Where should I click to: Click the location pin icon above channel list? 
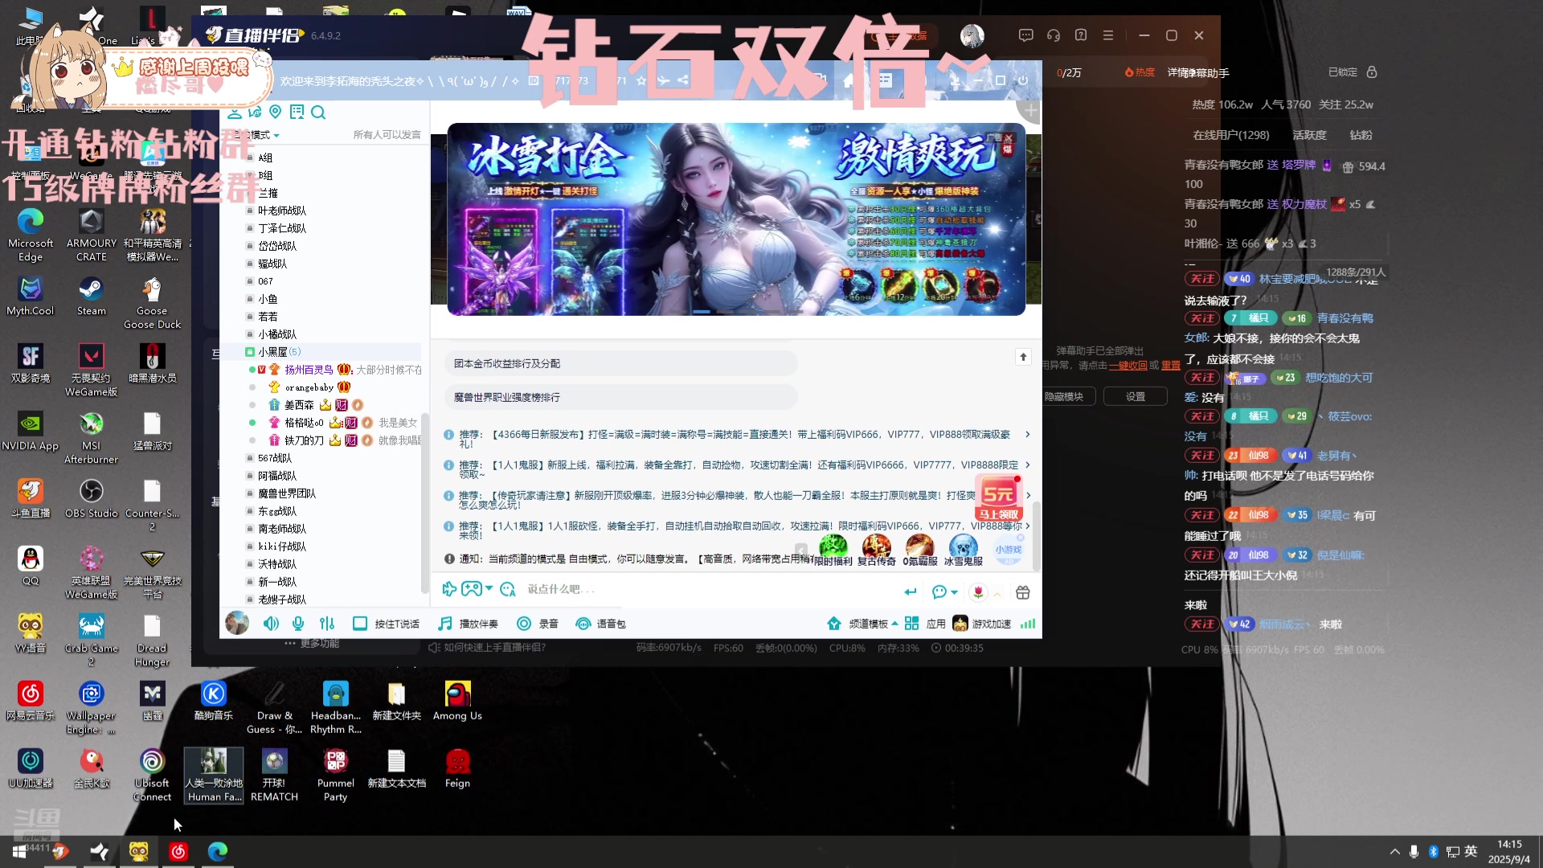coord(276,112)
